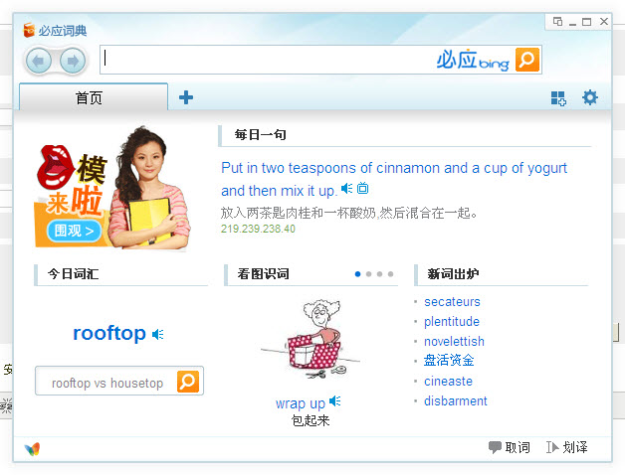Search rooftop vs housetop with orange button
Image resolution: width=625 pixels, height=475 pixels.
[188, 382]
